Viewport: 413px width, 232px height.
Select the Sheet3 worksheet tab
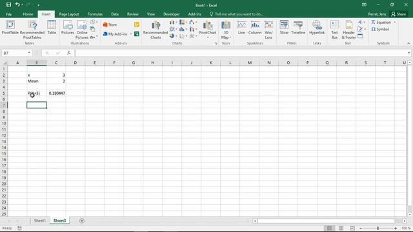(59, 220)
